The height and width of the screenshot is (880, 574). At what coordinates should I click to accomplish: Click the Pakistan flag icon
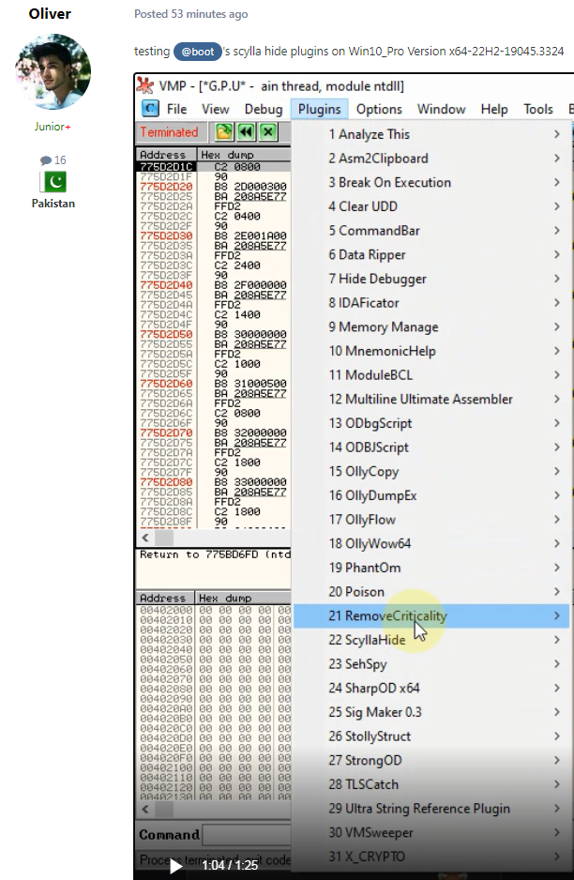[x=54, y=181]
